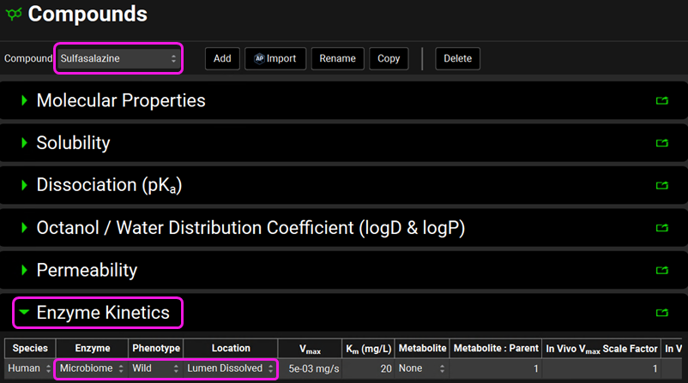Click the green folder icon beside Solubility
Screen dimensions: 688x383
coord(661,143)
